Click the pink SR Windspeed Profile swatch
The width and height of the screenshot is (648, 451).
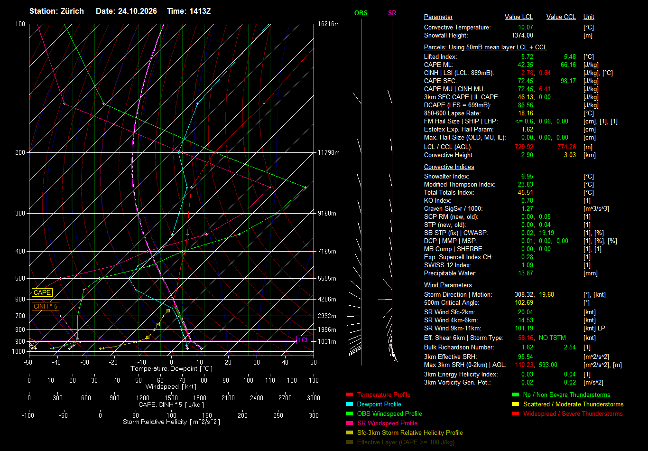tap(349, 423)
